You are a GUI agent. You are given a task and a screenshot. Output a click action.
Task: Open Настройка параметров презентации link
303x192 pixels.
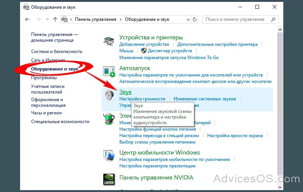pos(157,166)
